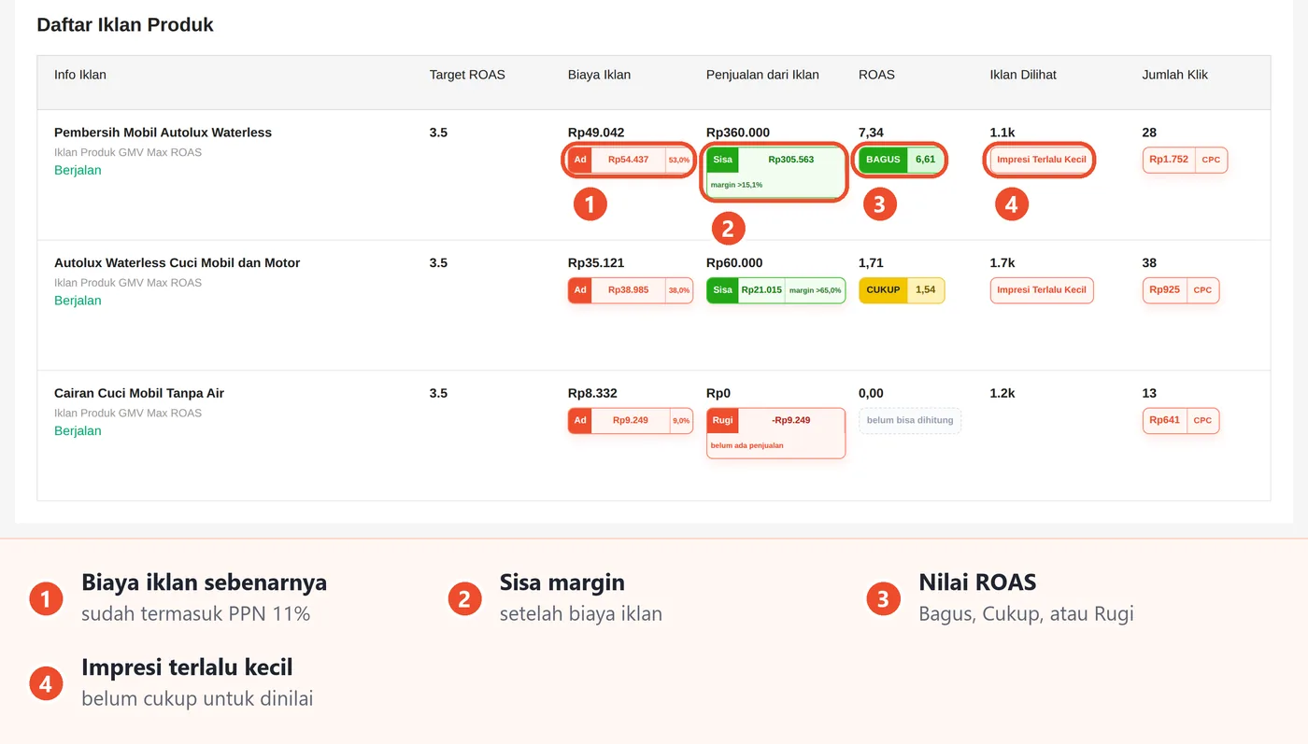
Task: Click the 'belum bisa dihitung' ROAS badge
Action: pyautogui.click(x=910, y=420)
